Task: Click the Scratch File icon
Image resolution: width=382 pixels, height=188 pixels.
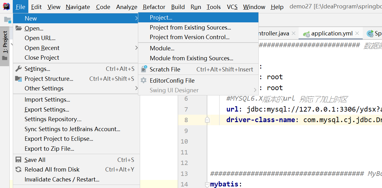Action: (x=144, y=69)
